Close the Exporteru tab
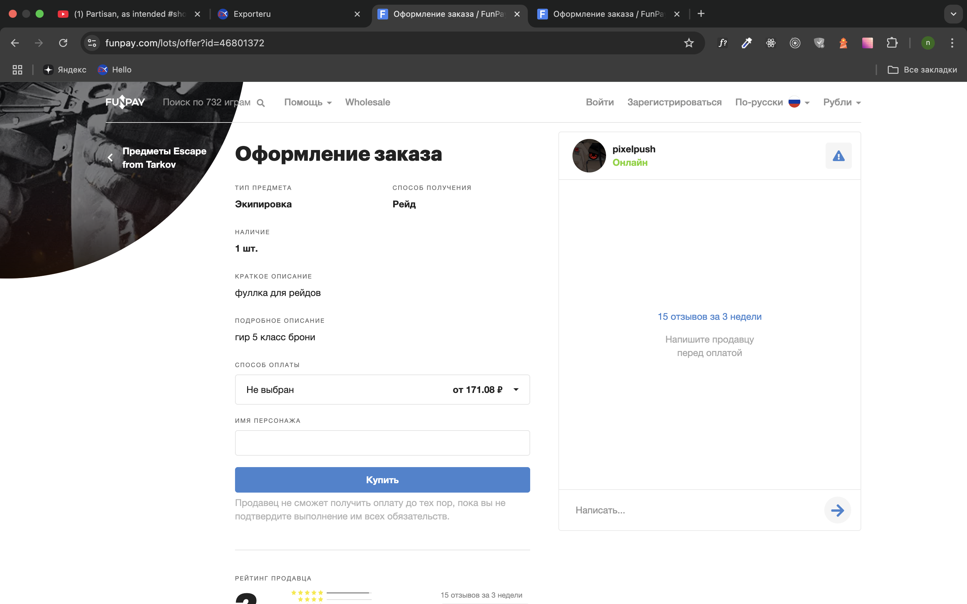The image size is (967, 604). click(x=357, y=14)
